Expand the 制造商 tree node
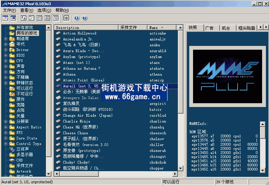 (x=6, y=39)
